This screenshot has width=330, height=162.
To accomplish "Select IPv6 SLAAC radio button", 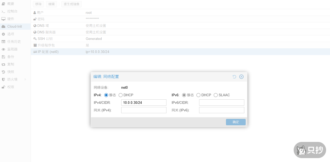I will click(x=216, y=95).
